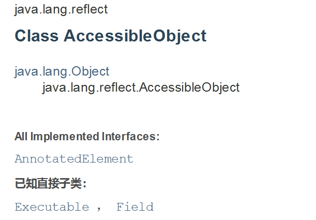Click the word Object in the java.lang.Object link

[91, 71]
